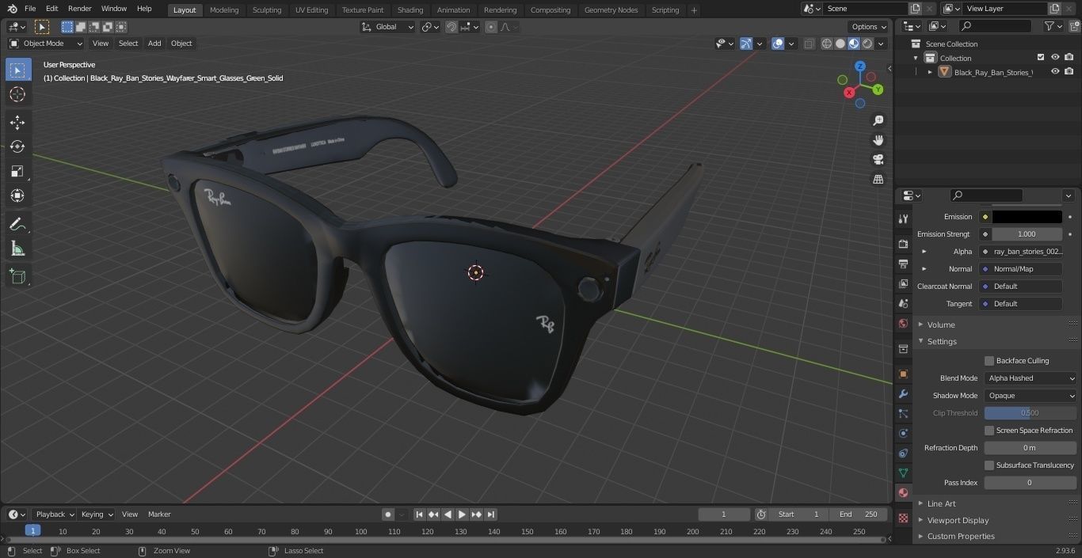
Task: Select the Box Select tool icon in header
Action: pos(67,27)
